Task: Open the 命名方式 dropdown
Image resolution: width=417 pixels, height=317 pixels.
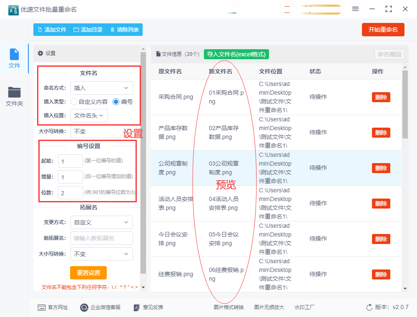Action: (x=102, y=88)
